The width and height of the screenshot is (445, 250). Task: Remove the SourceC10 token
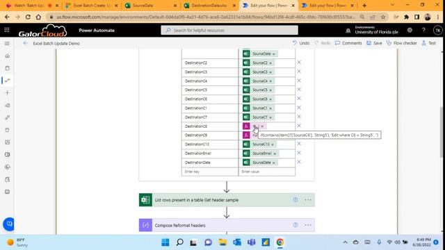pos(273,144)
